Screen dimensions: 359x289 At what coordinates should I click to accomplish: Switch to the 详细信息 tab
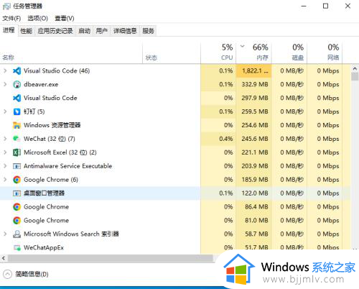click(125, 31)
